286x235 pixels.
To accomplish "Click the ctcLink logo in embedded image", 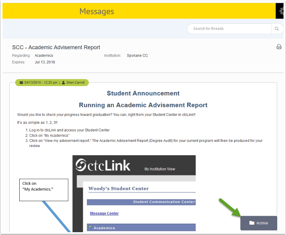I will 103,165.
